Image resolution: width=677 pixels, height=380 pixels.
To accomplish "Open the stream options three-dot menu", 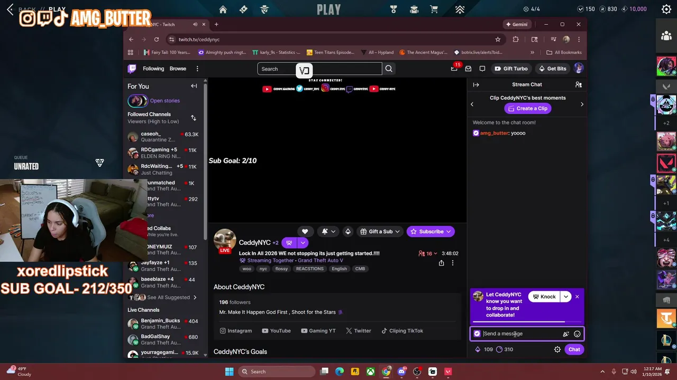I will (452, 263).
